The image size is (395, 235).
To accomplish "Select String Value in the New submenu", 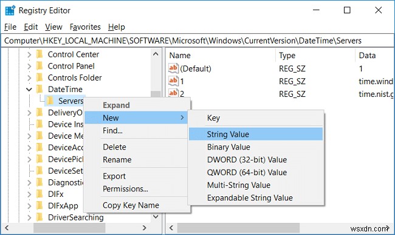I will coord(256,134).
